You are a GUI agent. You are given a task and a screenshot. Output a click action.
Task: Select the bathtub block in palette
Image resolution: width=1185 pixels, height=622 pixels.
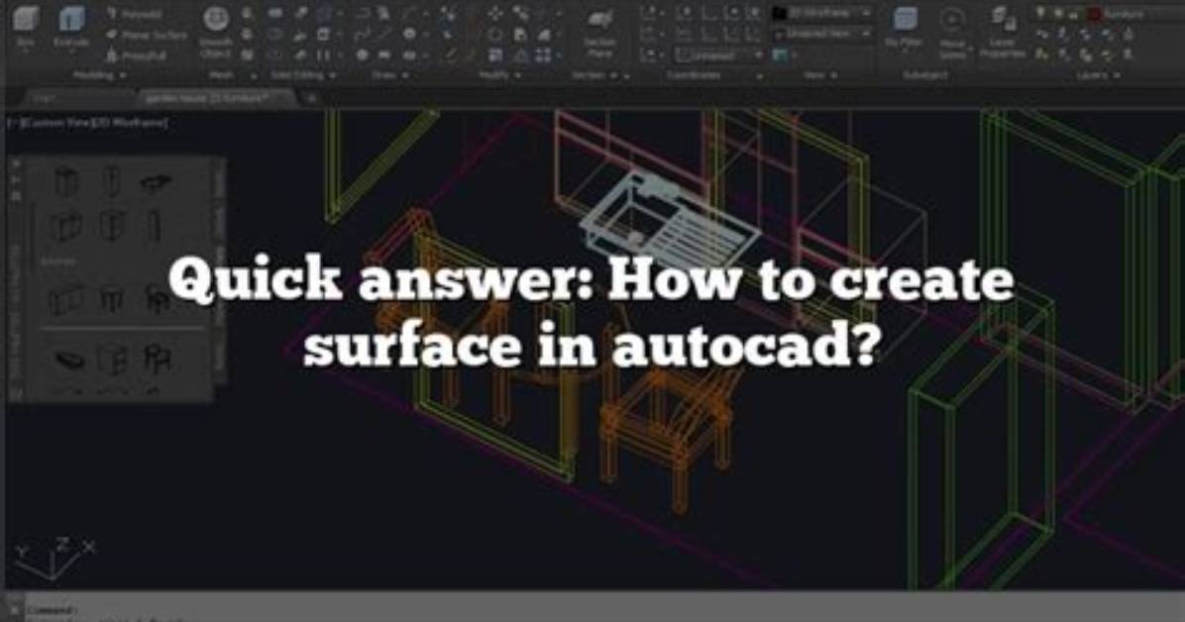[69, 360]
